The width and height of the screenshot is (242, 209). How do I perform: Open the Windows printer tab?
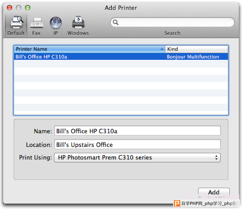click(x=78, y=26)
